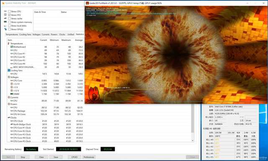268x161 pixels.
Task: Click the fan icon of Cooling Fans group
Action: pos(9,70)
